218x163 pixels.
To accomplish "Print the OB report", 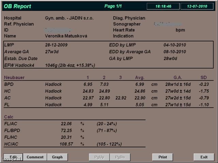I will tap(162, 157).
